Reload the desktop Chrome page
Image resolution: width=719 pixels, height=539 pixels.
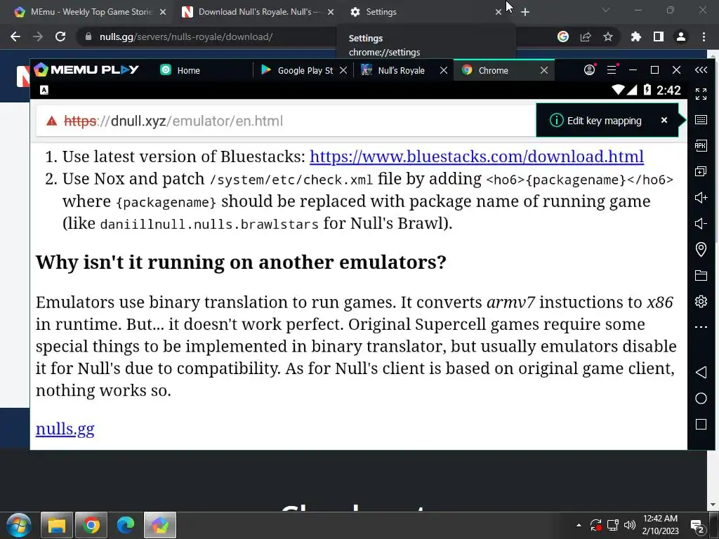point(60,36)
